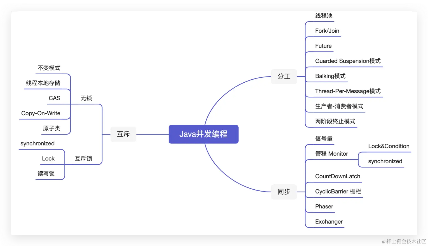428x246 pixels.
Task: Click the 同步 branch node
Action: (x=284, y=192)
